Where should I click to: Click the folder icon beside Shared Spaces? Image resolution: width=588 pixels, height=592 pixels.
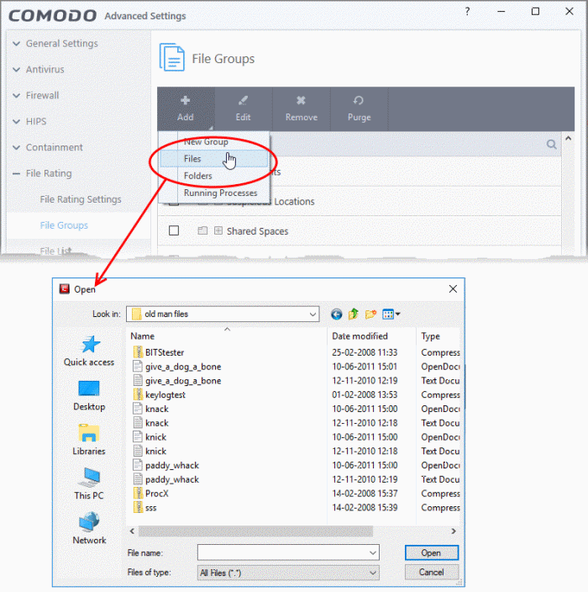pyautogui.click(x=202, y=230)
